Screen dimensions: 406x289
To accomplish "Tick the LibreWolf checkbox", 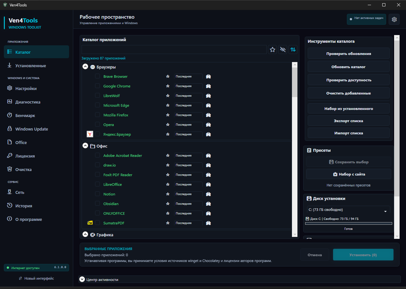I will (97, 95).
